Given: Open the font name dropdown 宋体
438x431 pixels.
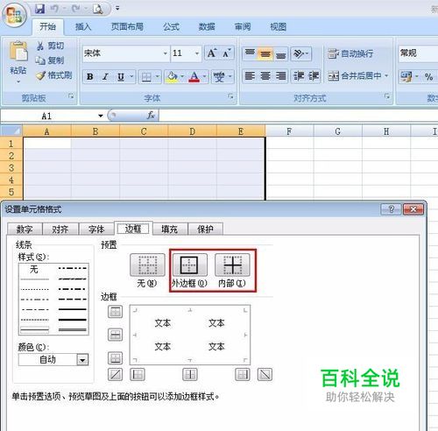Looking at the screenshot, I should click(166, 53).
